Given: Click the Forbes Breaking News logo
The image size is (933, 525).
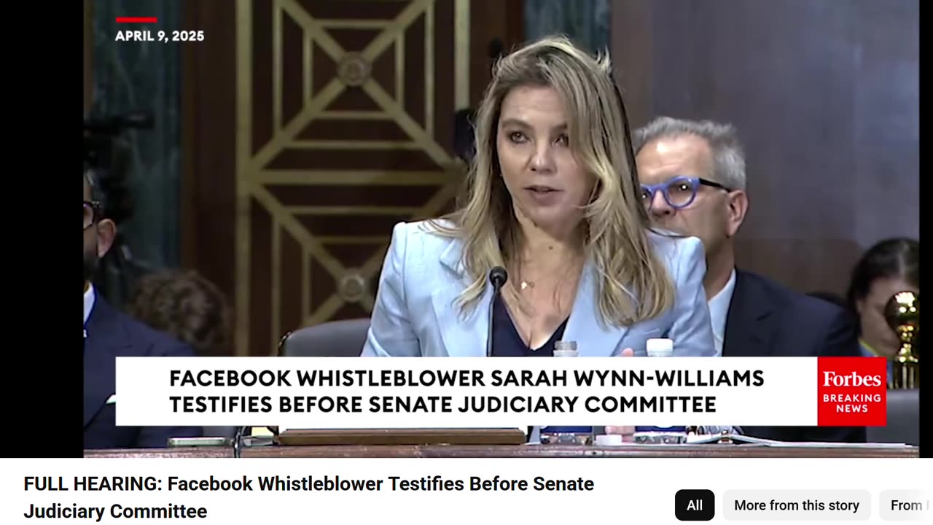Looking at the screenshot, I should (x=851, y=392).
